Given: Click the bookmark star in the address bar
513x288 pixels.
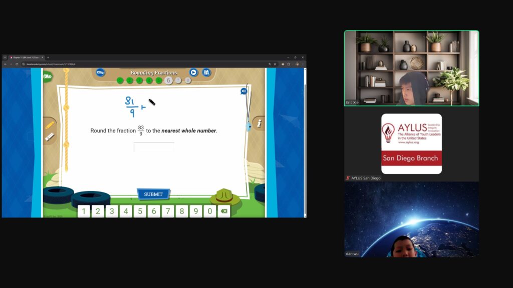Looking at the screenshot, I should coord(275,64).
